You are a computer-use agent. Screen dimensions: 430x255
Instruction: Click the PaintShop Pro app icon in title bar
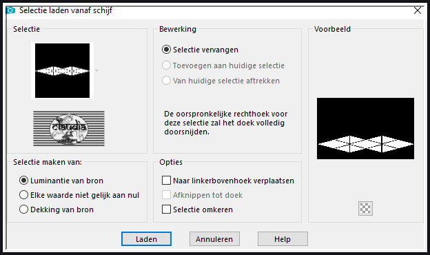point(11,10)
